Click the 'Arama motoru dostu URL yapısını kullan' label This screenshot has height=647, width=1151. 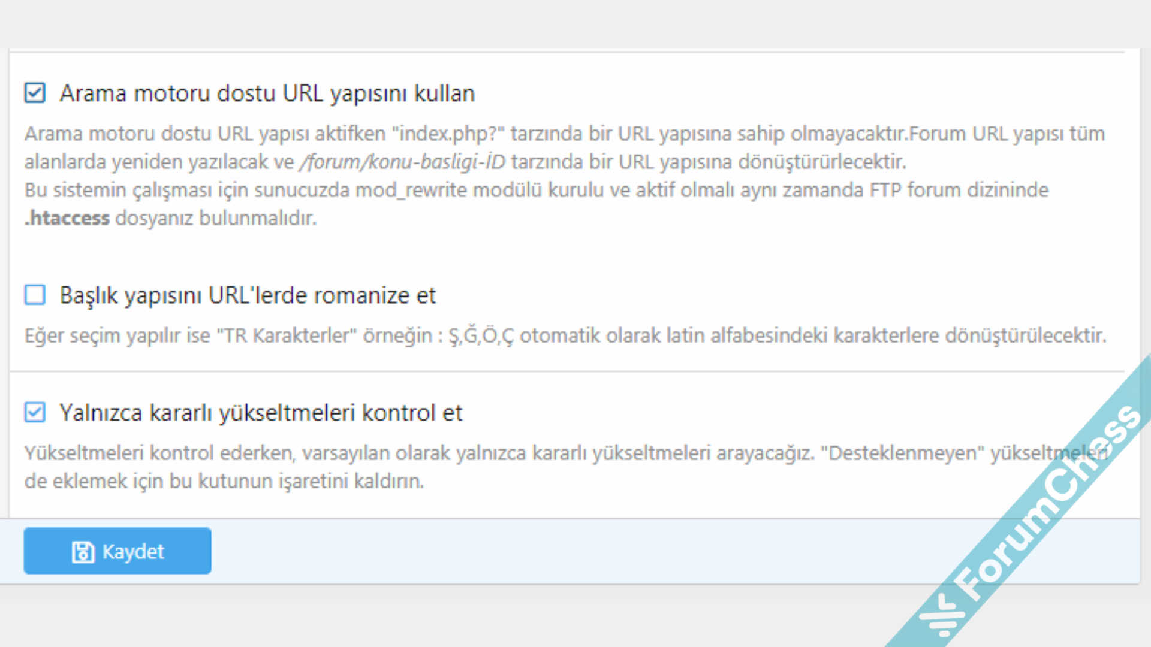(x=267, y=93)
